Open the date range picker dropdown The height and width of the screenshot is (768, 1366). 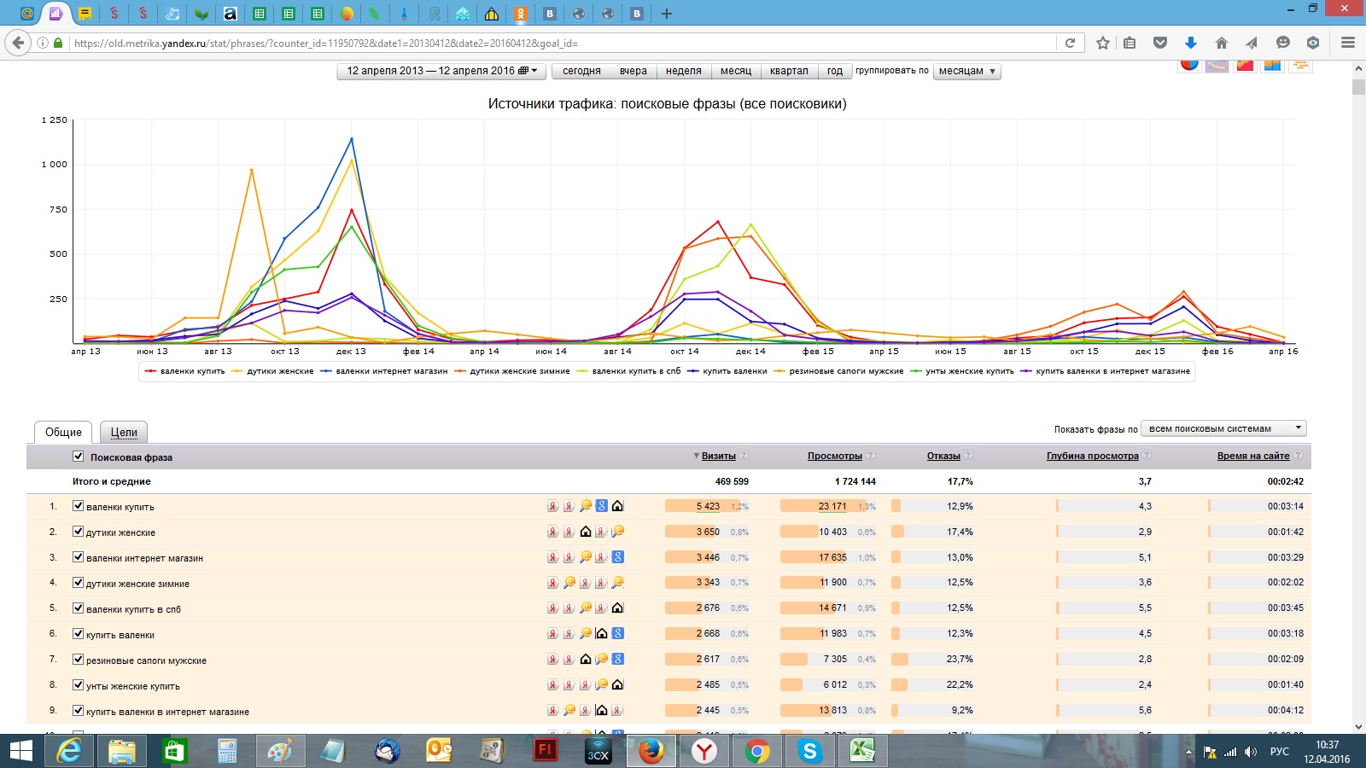coord(442,71)
